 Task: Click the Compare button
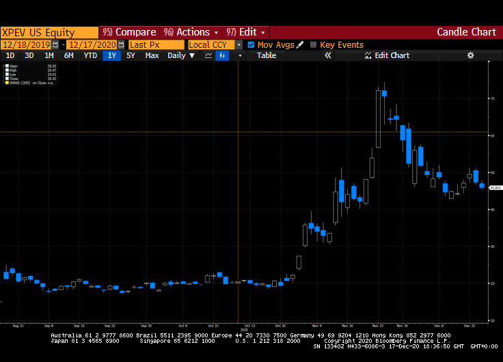(129, 32)
